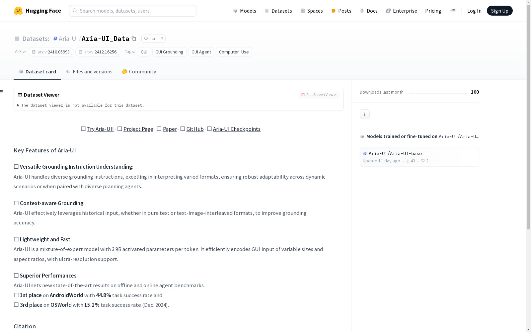The height and width of the screenshot is (332, 531).
Task: Open the navigation more-options menu icon
Action: [452, 11]
